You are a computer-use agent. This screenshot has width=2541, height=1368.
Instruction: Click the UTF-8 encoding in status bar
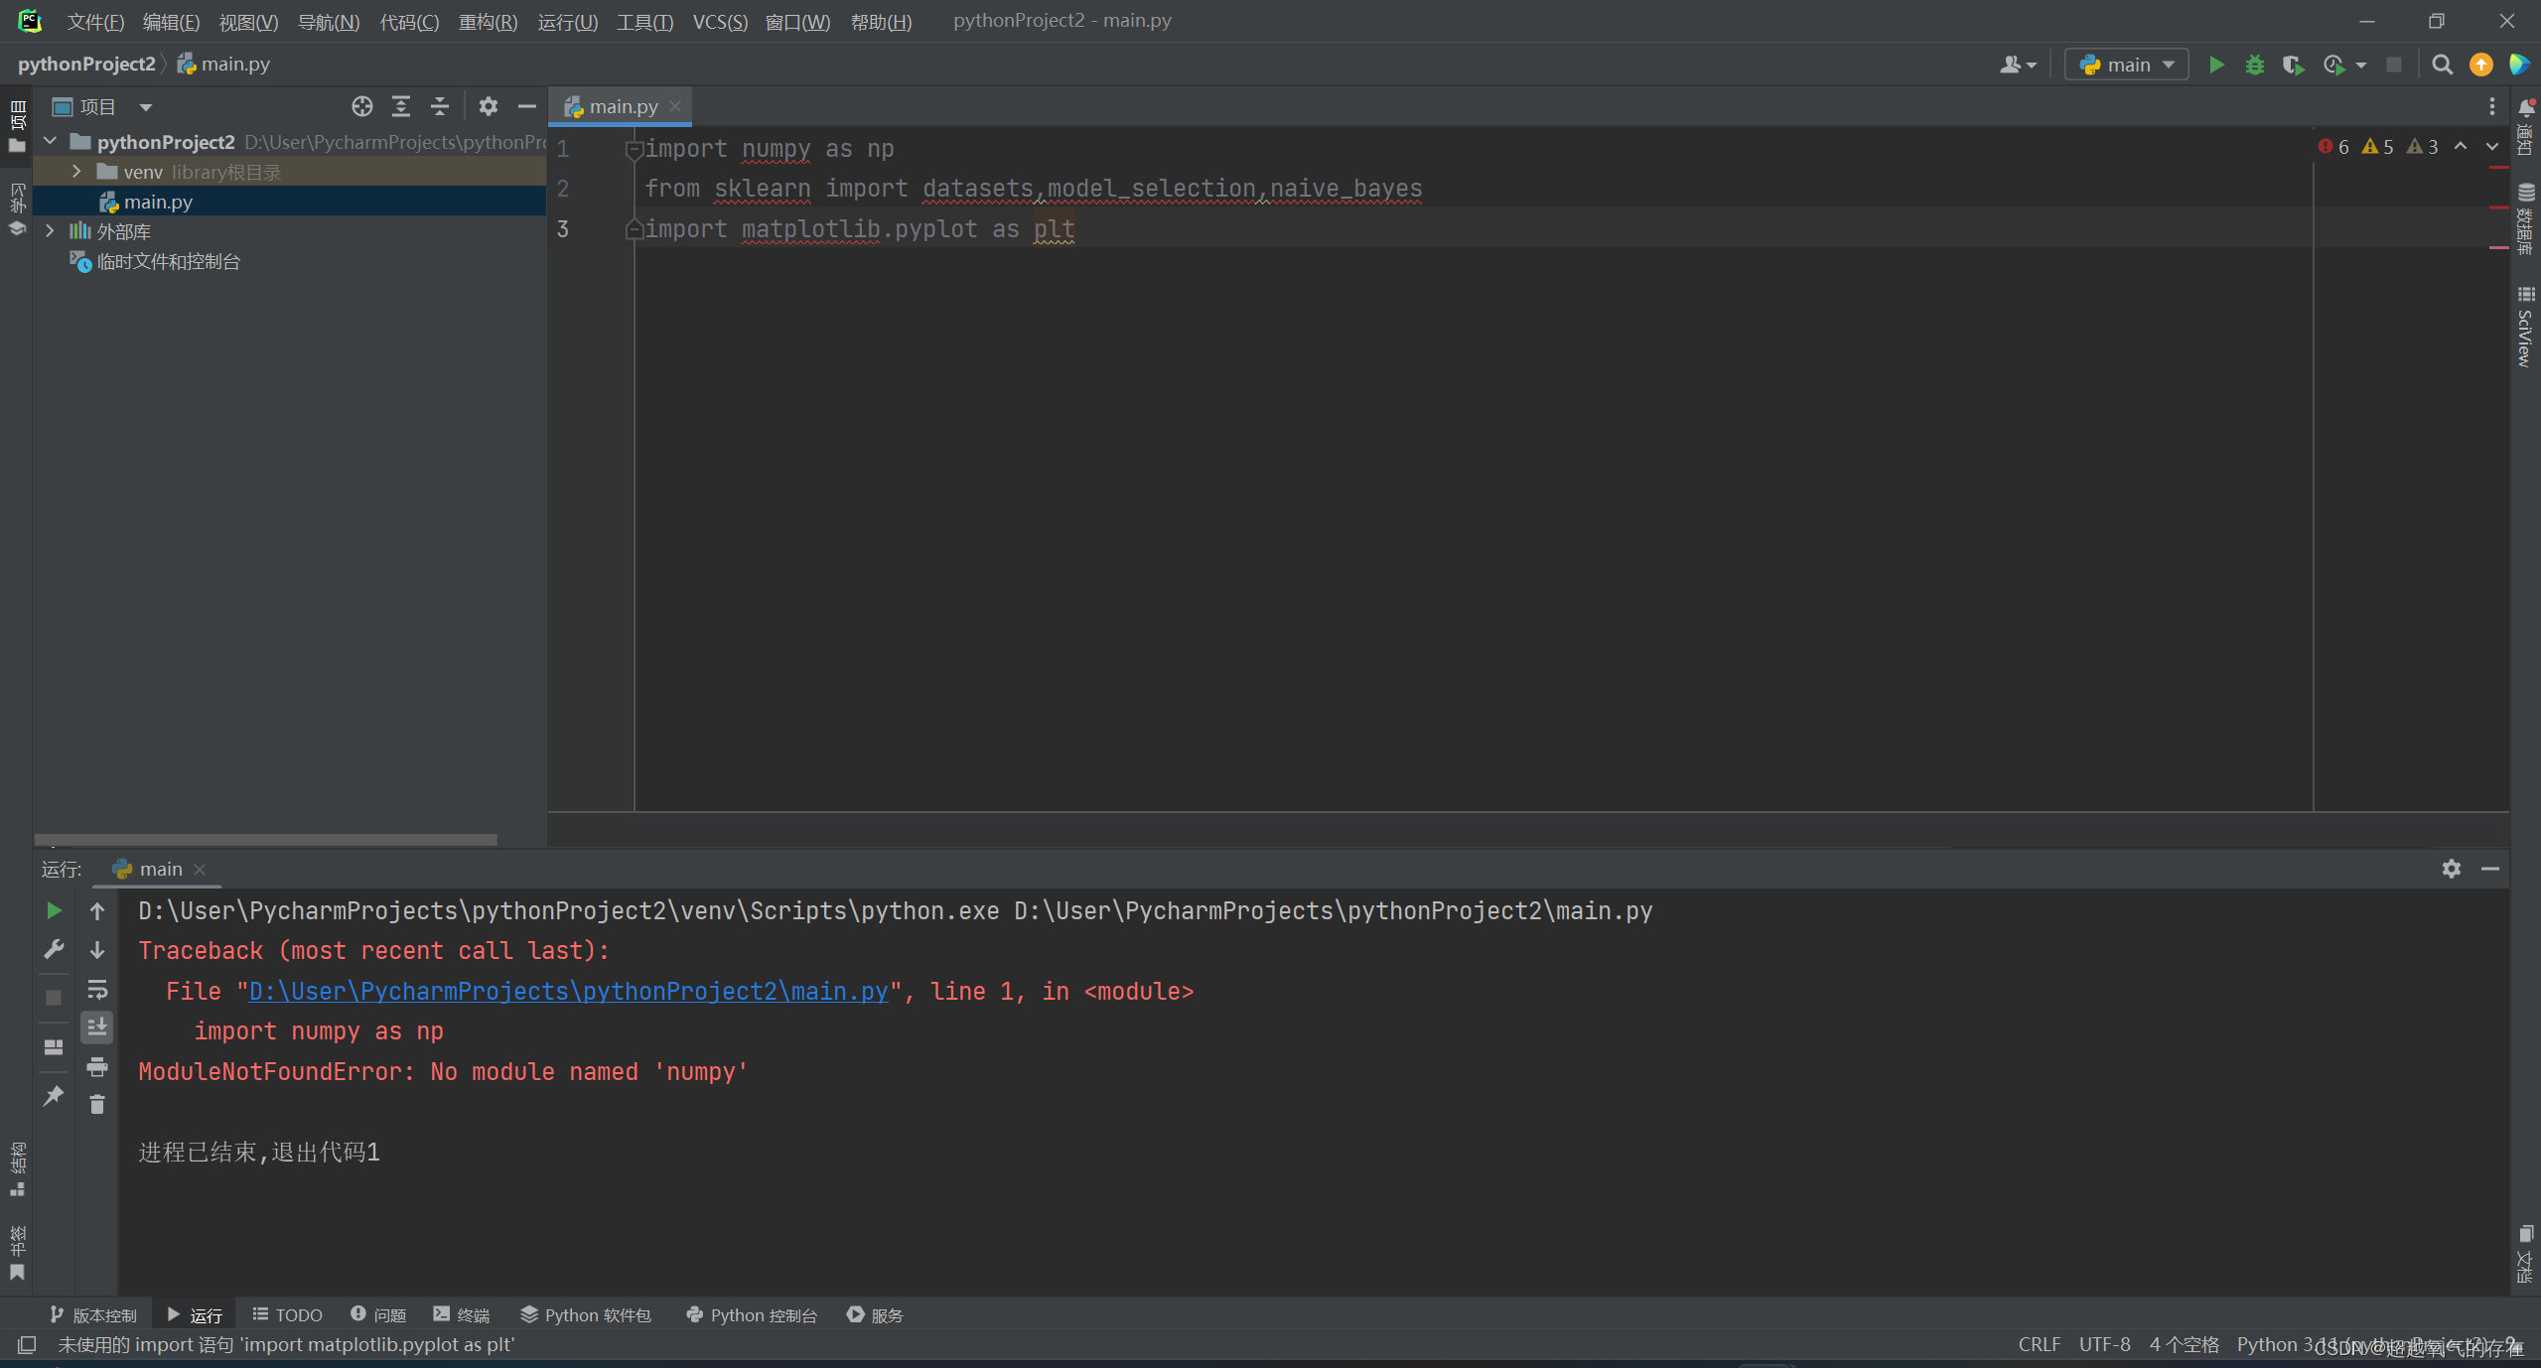click(2104, 1343)
